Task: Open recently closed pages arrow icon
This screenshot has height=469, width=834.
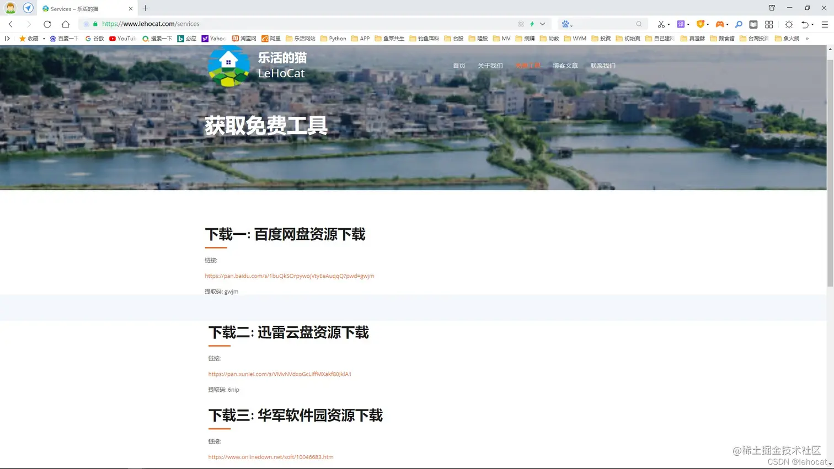Action: 806,24
